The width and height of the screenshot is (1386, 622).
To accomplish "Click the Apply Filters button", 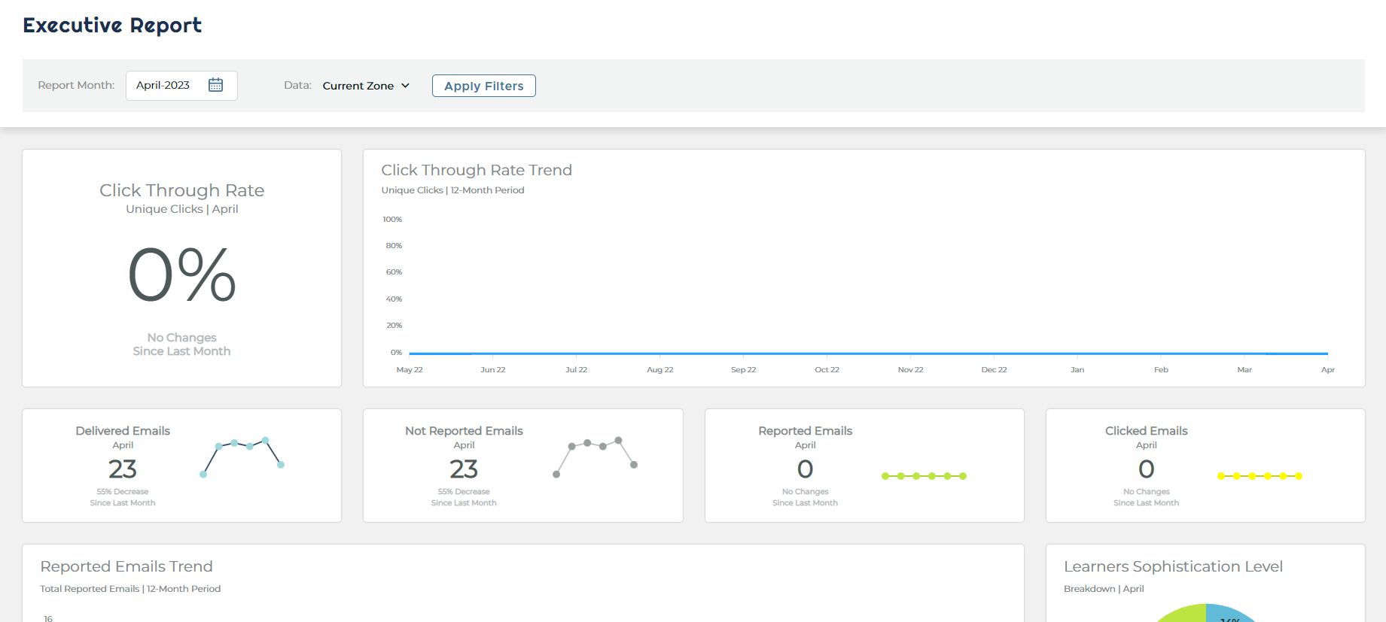I will [x=484, y=86].
